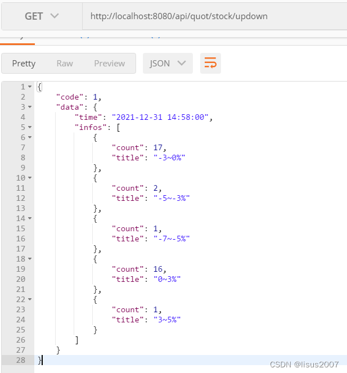The width and height of the screenshot is (347, 373).
Task: Click the time value "2021-12-31 14:58:00"
Action: (x=160, y=117)
